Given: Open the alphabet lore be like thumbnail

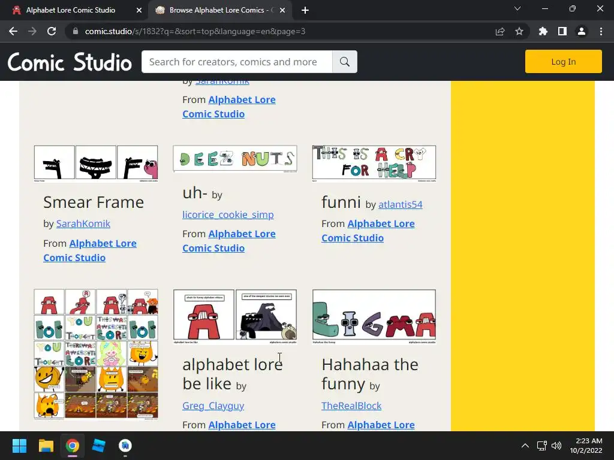Looking at the screenshot, I should (x=235, y=317).
